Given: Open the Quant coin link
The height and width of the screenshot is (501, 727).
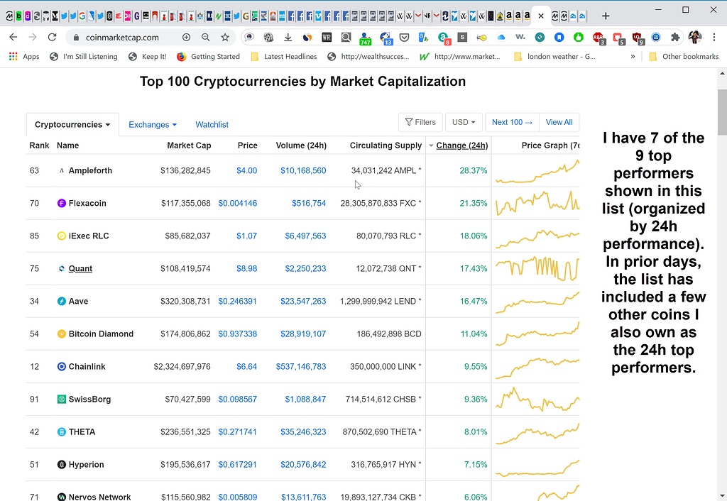Looking at the screenshot, I should pyautogui.click(x=80, y=268).
